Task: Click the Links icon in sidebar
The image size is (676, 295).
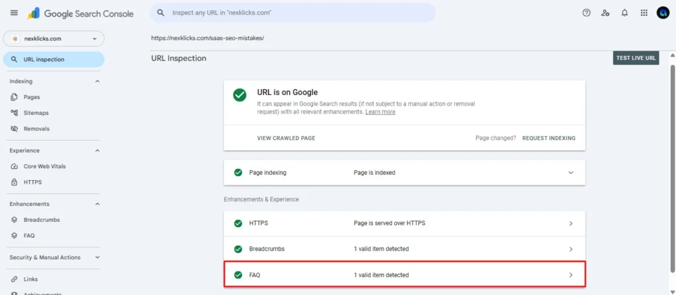Action: point(15,279)
